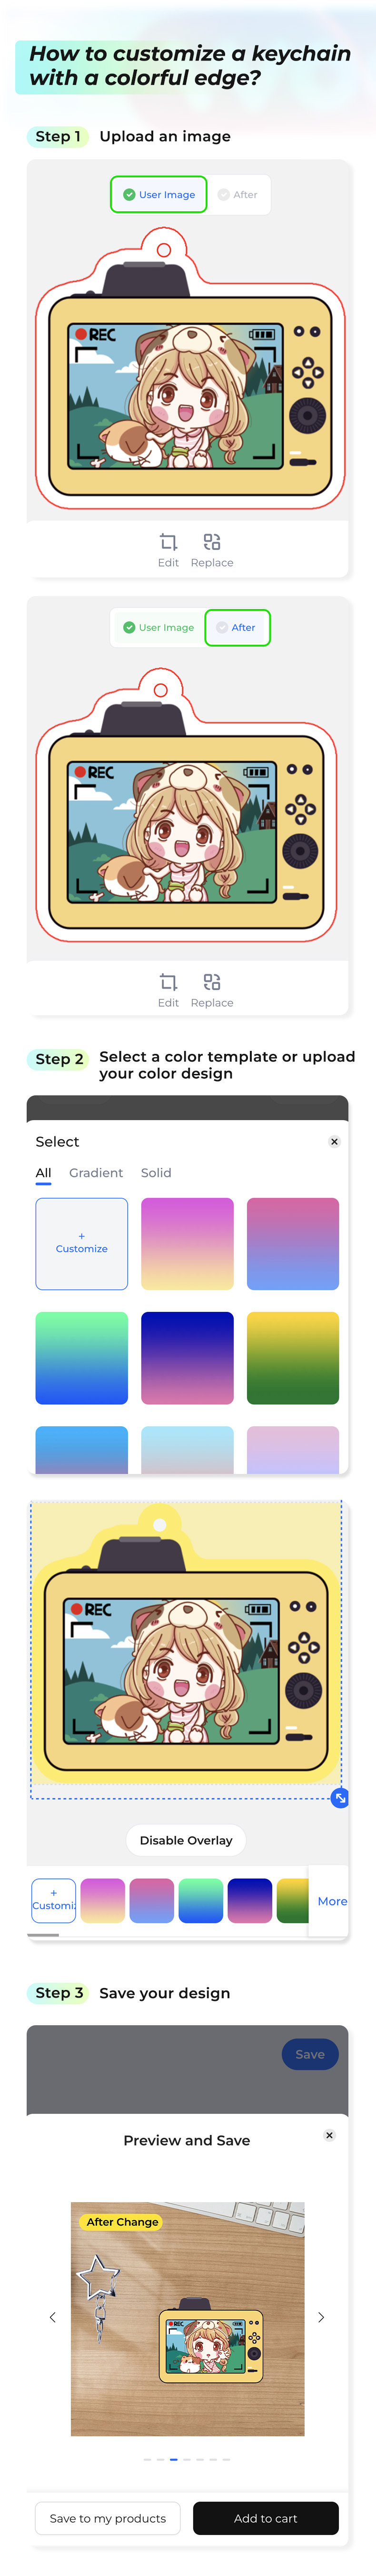This screenshot has width=376, height=2576.
Task: Switch to the Solid tab
Action: coord(156,1173)
